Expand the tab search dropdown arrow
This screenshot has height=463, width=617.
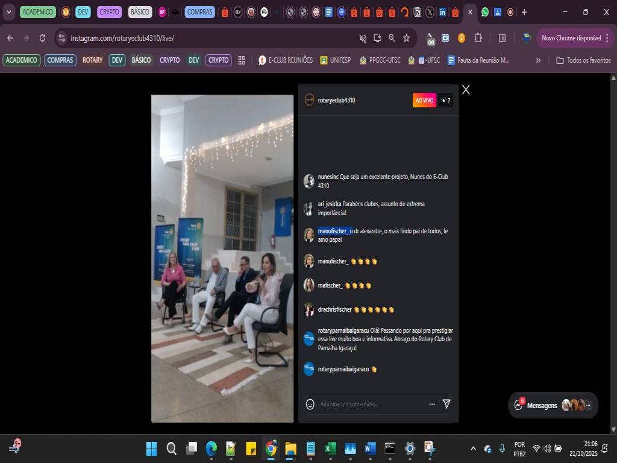tap(9, 12)
